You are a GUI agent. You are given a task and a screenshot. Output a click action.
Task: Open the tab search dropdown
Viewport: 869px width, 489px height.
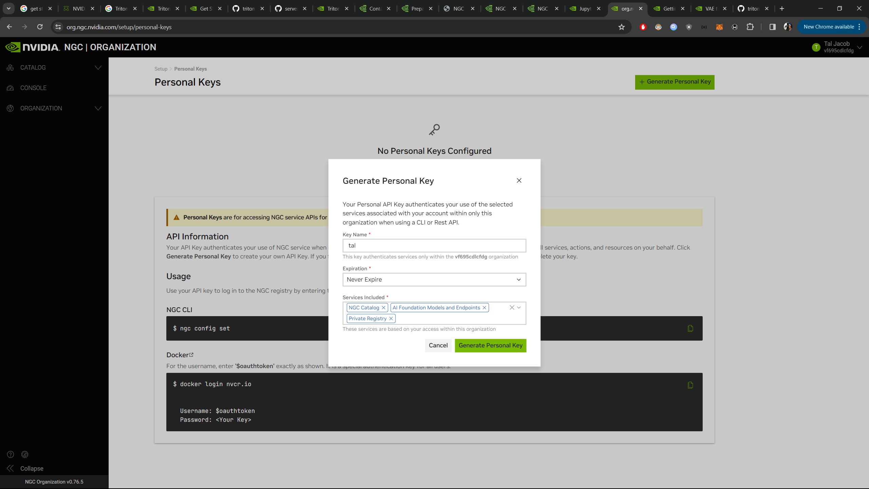8,8
